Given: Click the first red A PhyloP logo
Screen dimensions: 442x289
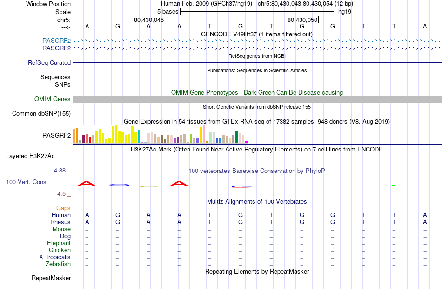Looking at the screenshot, I should tap(87, 184).
